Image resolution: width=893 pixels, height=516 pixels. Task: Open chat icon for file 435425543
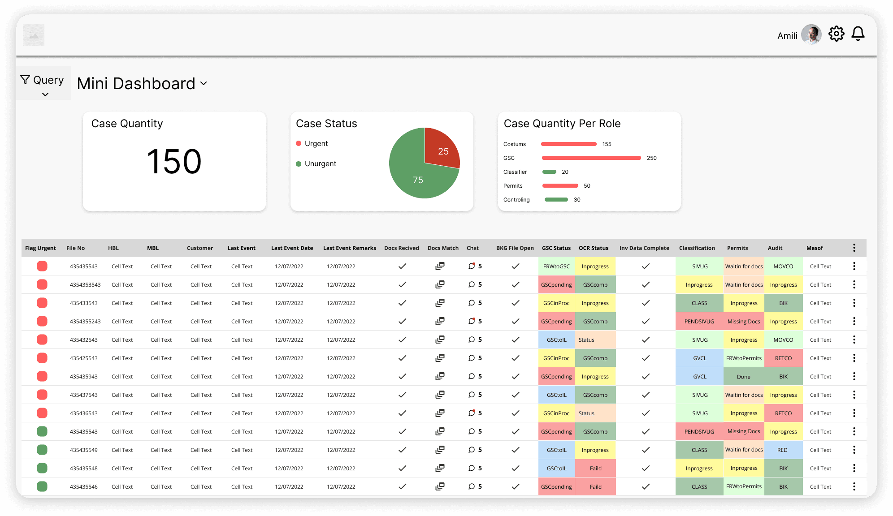472,358
